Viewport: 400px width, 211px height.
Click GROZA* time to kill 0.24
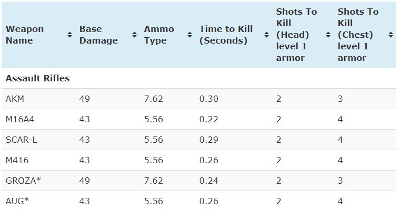click(208, 181)
